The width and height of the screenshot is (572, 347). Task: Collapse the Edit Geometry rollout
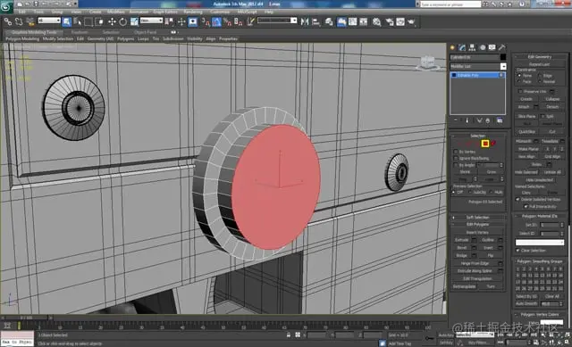540,56
